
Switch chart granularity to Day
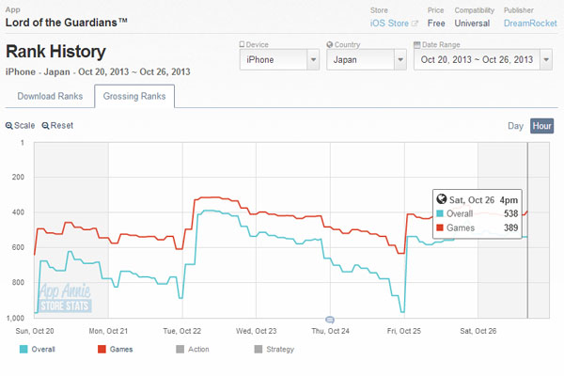pos(515,126)
